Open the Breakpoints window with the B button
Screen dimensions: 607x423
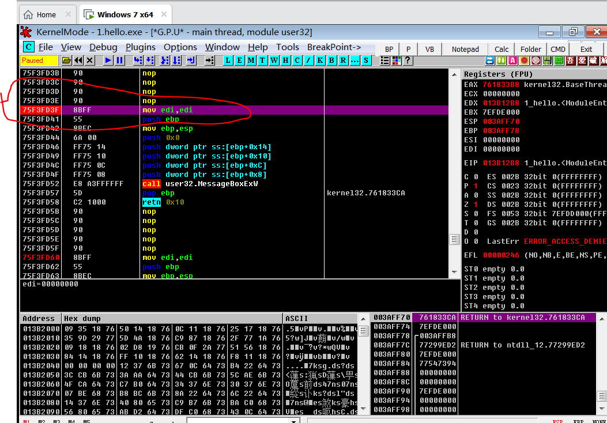pos(332,61)
